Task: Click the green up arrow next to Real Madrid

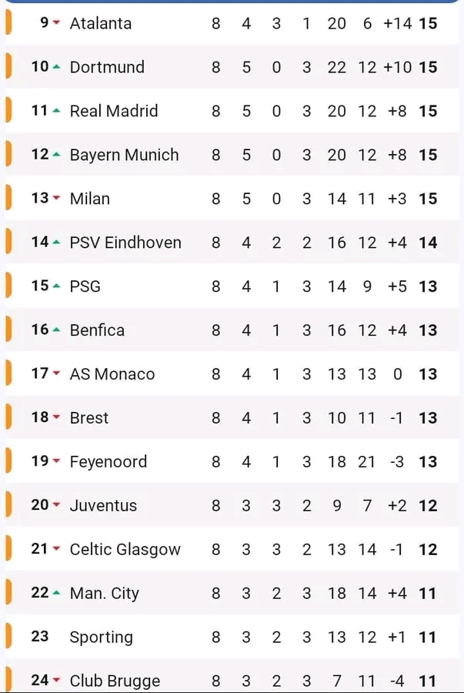Action: point(56,110)
